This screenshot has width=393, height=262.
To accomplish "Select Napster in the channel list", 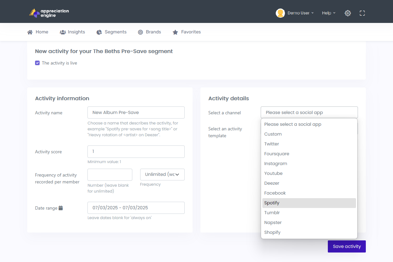I will coord(309,222).
